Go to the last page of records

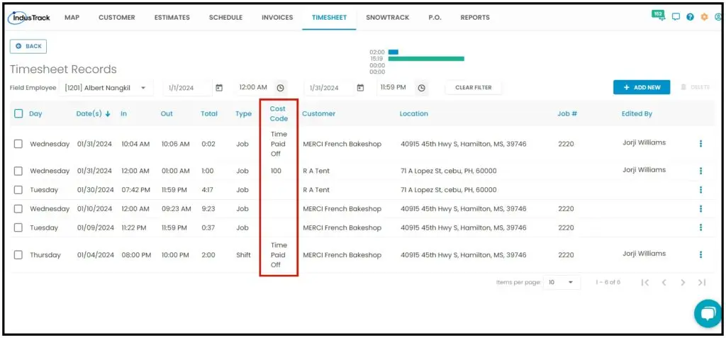click(702, 283)
